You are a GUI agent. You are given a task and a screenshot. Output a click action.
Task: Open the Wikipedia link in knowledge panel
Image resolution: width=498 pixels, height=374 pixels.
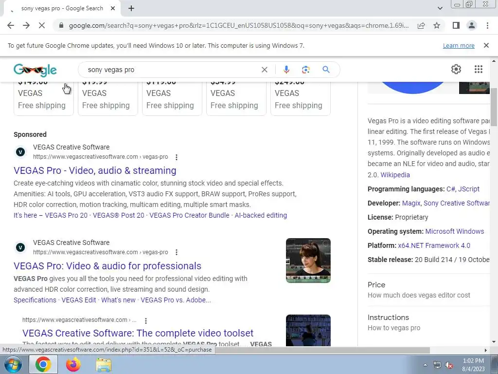(x=395, y=175)
